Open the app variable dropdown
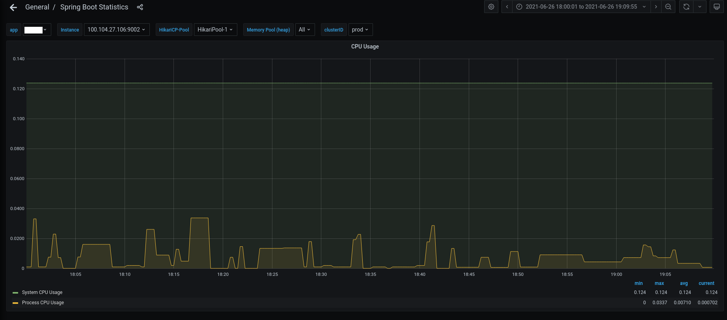Viewport: 727px width, 320px height. click(x=37, y=30)
